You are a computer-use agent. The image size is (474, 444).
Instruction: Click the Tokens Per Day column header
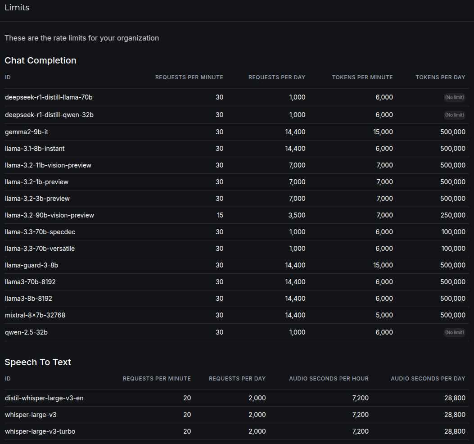[440, 77]
